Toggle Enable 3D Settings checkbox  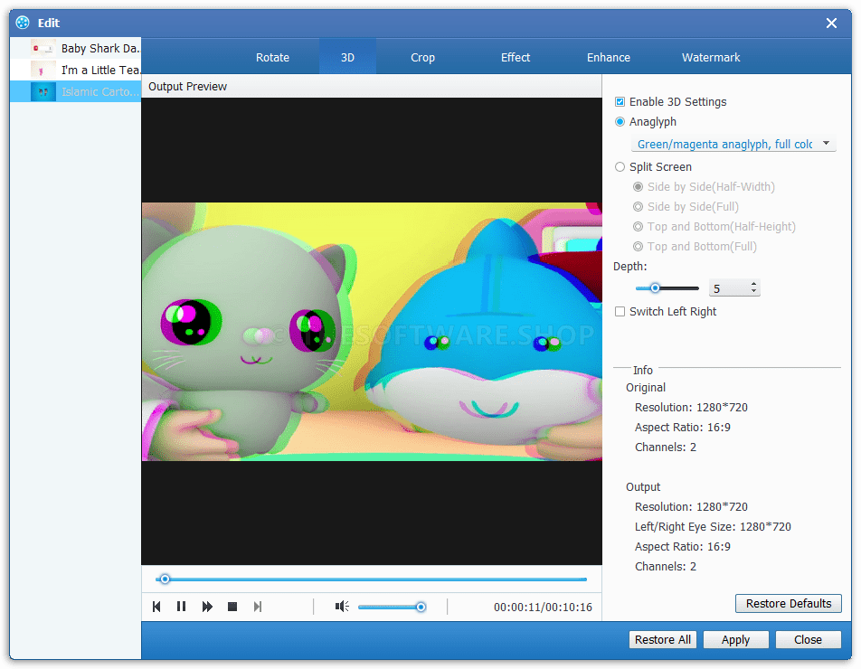tap(620, 101)
